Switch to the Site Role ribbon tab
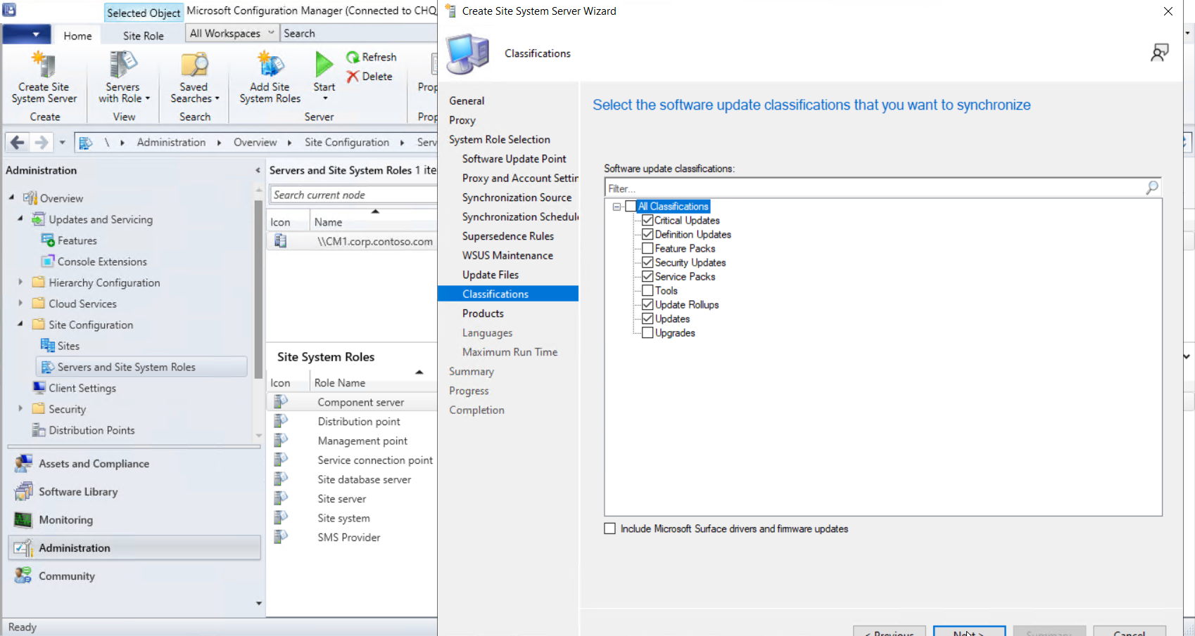 pos(144,36)
